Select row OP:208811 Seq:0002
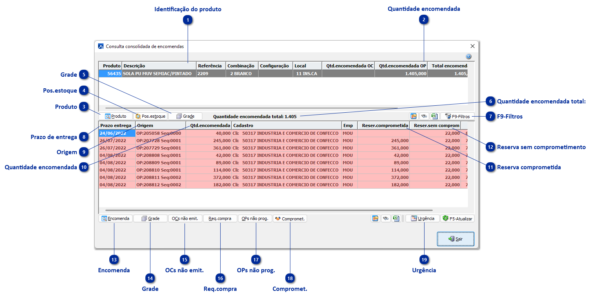This screenshot has width=592, height=299. pos(283,177)
